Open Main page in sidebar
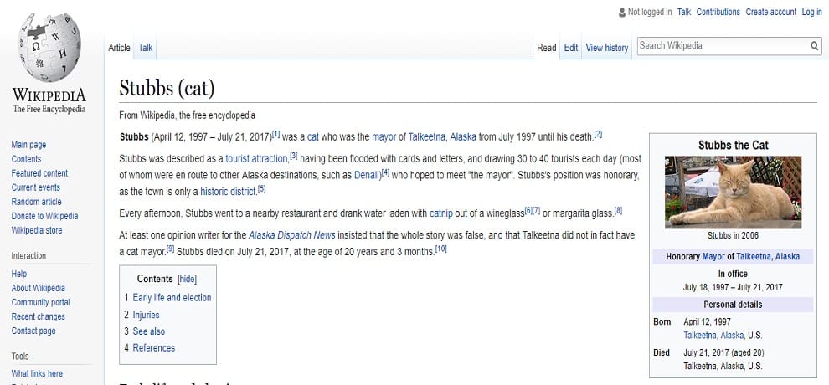The image size is (829, 385). pyautogui.click(x=28, y=145)
